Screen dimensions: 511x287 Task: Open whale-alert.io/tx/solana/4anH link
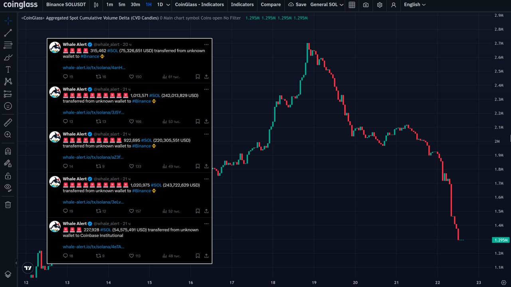(94, 67)
